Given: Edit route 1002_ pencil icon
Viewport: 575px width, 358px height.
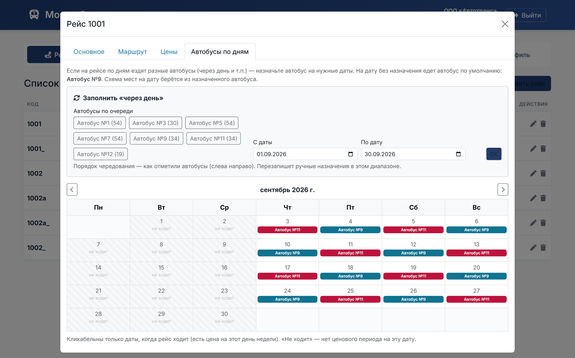Looking at the screenshot, I should pyautogui.click(x=533, y=248).
